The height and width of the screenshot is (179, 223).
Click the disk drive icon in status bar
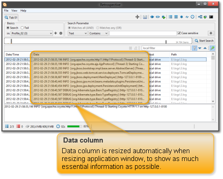click(27, 126)
